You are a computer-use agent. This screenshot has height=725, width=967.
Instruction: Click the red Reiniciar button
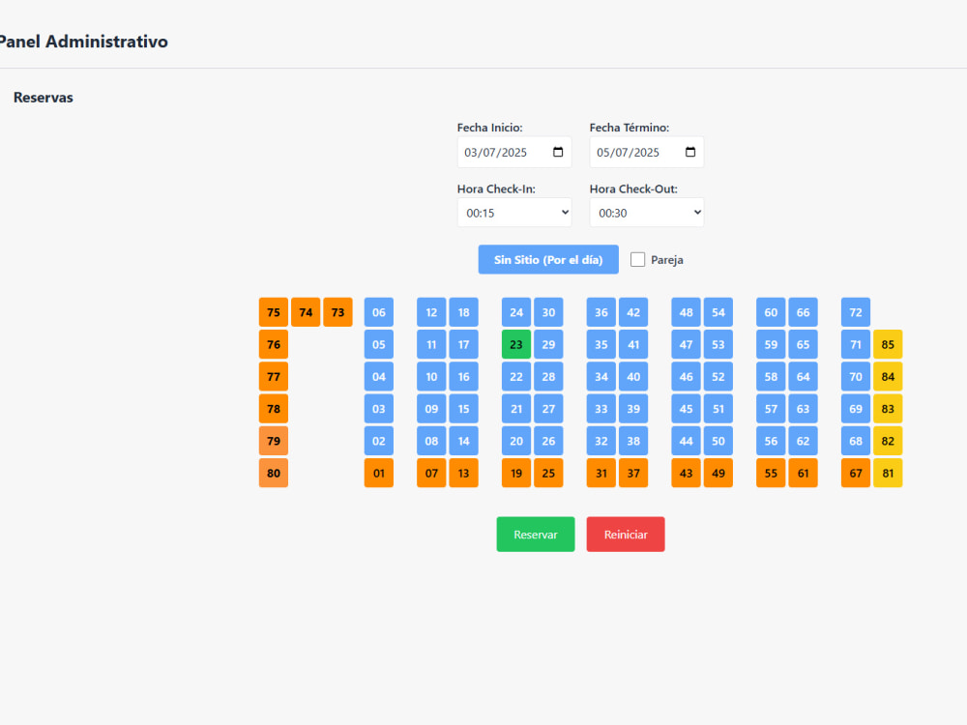tap(626, 535)
